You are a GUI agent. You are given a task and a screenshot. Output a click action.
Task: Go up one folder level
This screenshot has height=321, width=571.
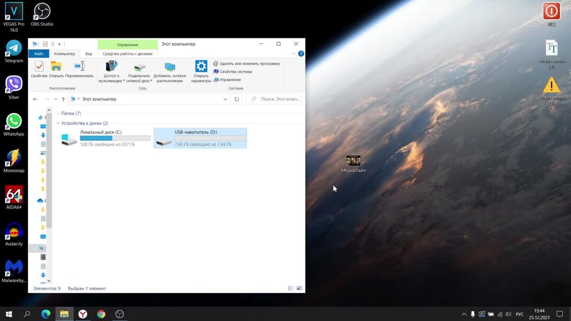(63, 99)
